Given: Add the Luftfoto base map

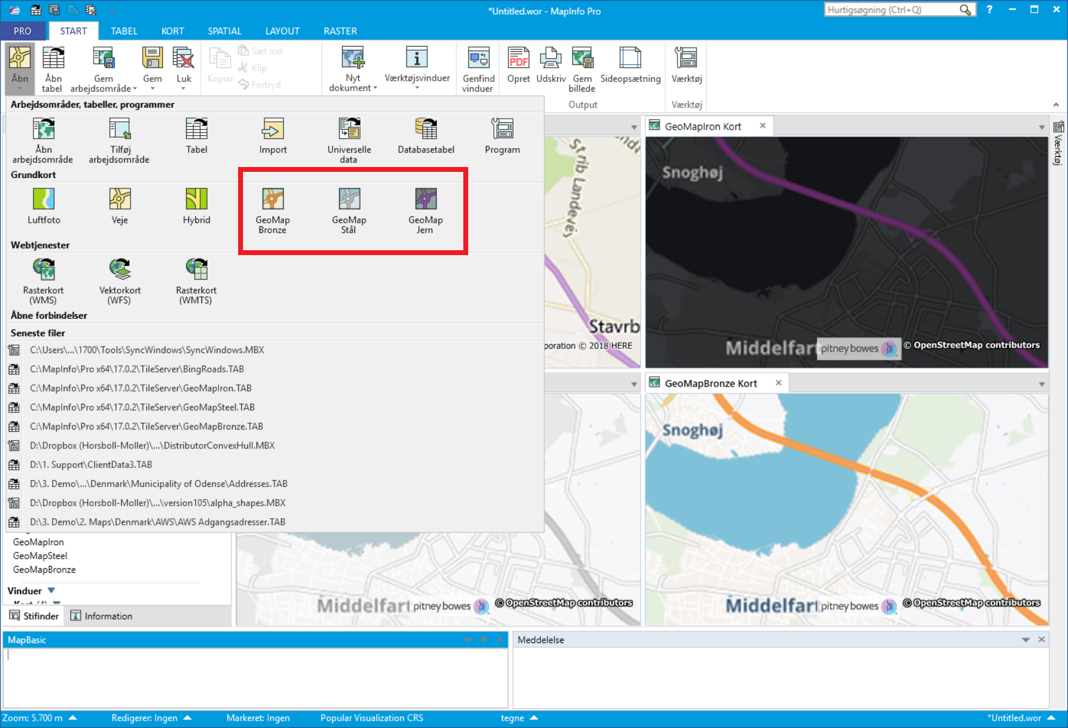Looking at the screenshot, I should click(x=43, y=206).
